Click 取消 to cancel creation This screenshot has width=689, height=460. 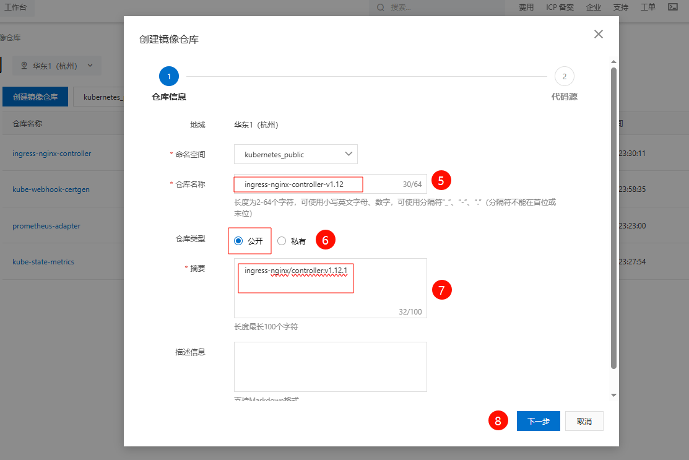(x=584, y=421)
